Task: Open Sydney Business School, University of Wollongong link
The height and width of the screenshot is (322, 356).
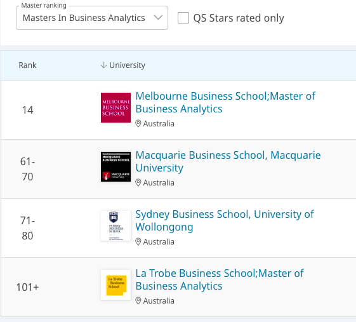Action: tap(225, 220)
